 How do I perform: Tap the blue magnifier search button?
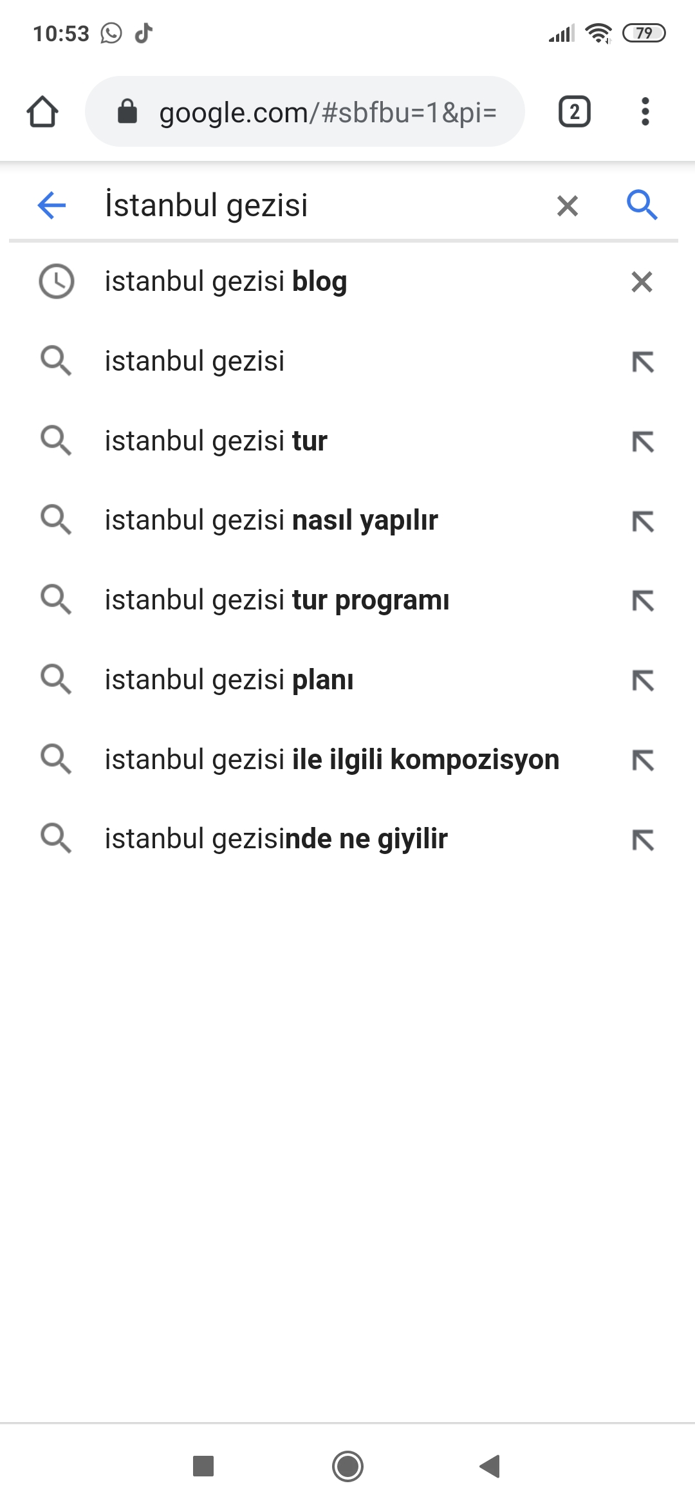pyautogui.click(x=642, y=205)
